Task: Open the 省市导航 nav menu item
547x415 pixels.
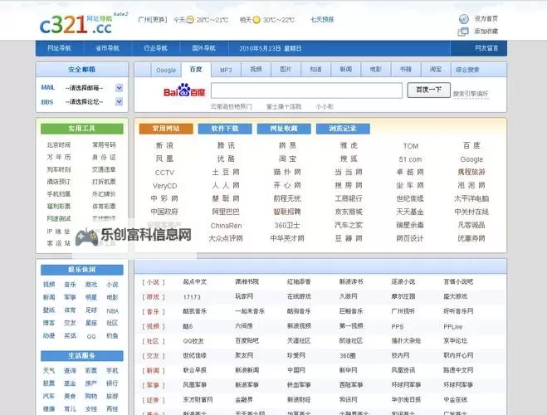Action: point(107,48)
